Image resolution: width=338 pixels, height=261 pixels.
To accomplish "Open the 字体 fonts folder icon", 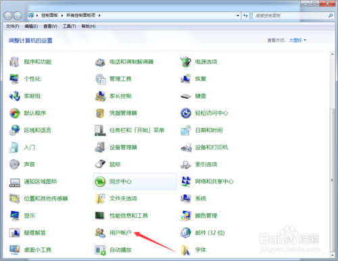I will 186,250.
